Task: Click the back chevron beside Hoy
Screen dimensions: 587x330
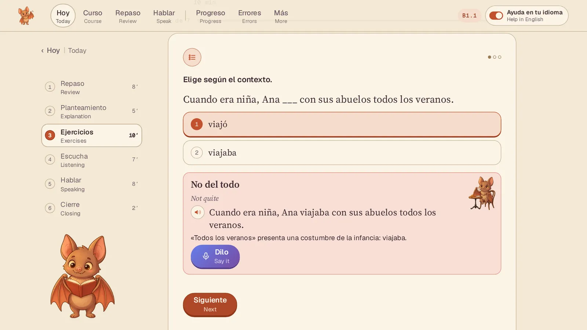Action: (43, 51)
